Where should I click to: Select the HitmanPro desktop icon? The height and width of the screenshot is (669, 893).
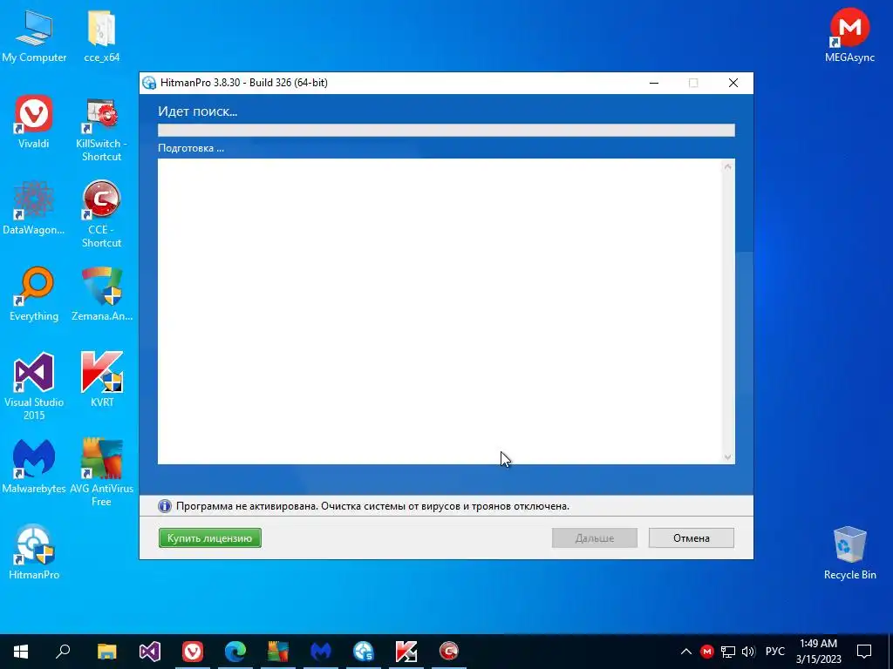pos(34,552)
